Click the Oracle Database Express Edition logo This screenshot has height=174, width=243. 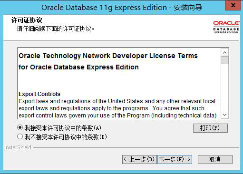click(226, 27)
